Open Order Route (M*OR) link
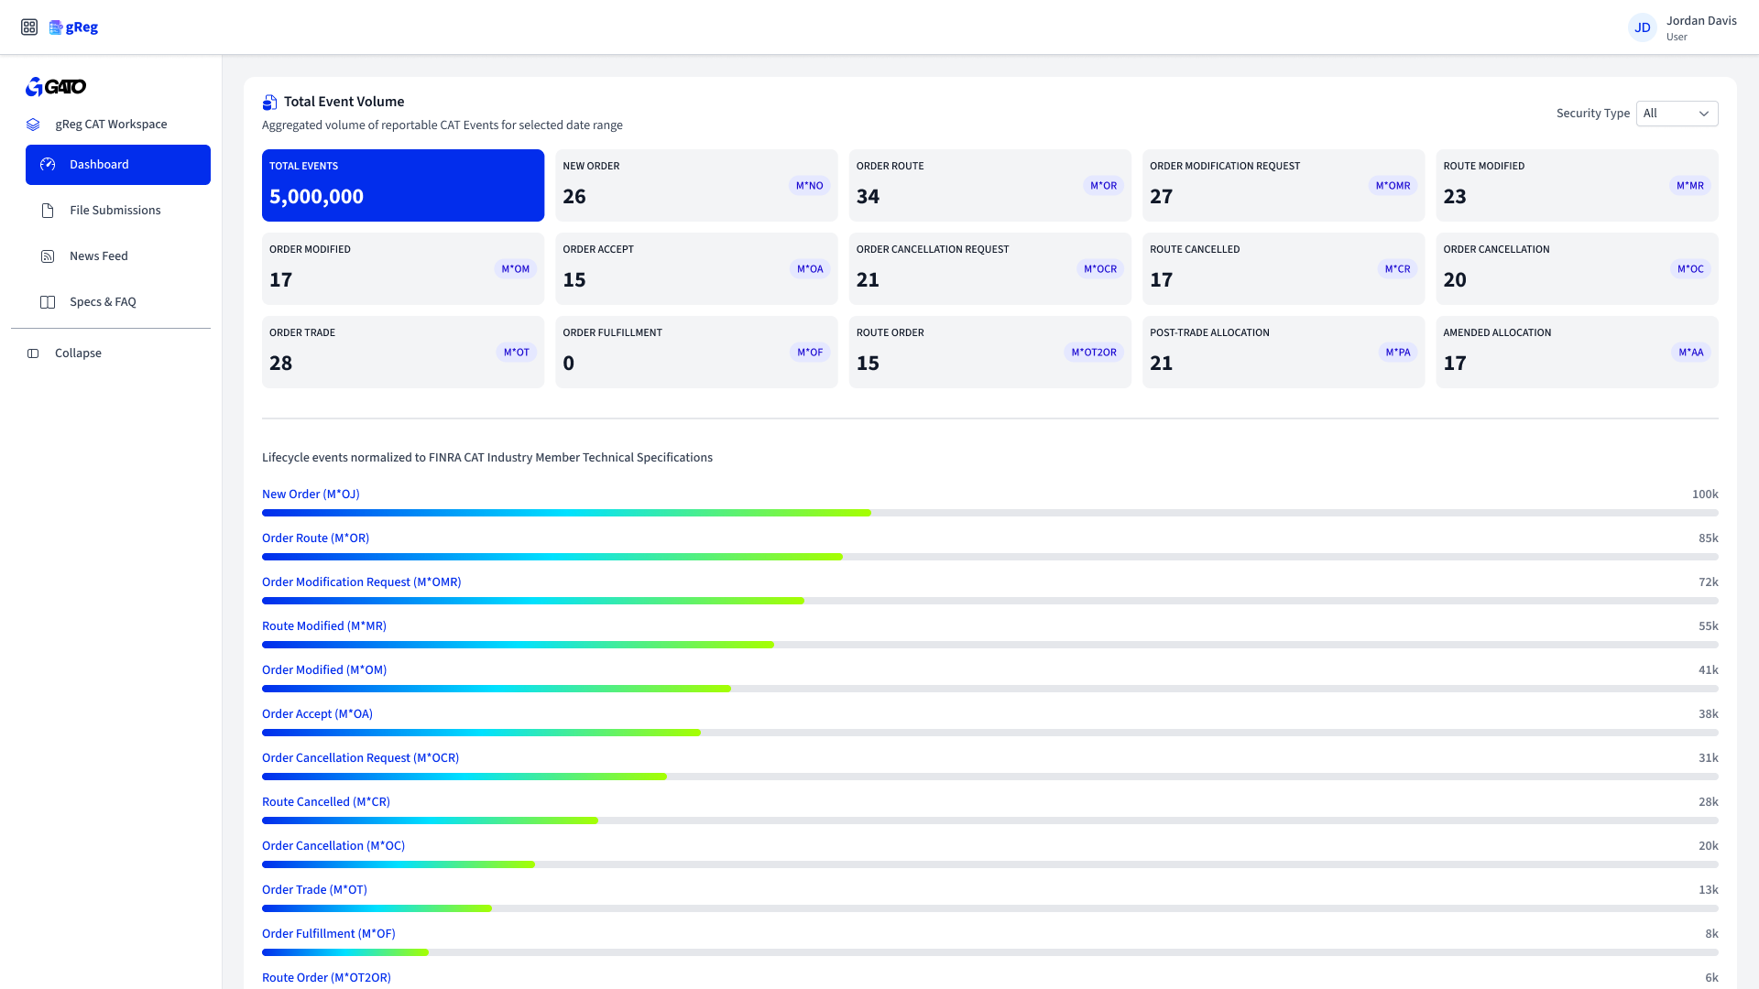Image resolution: width=1759 pixels, height=989 pixels. coord(315,538)
